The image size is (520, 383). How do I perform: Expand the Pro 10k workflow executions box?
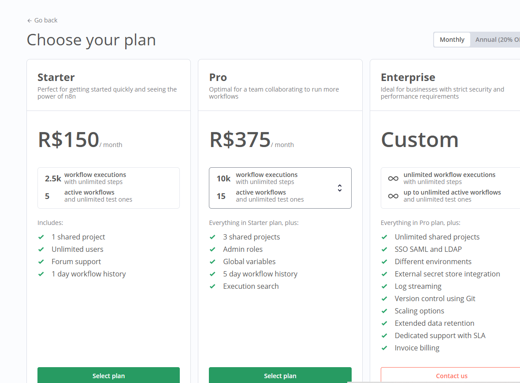click(280, 188)
